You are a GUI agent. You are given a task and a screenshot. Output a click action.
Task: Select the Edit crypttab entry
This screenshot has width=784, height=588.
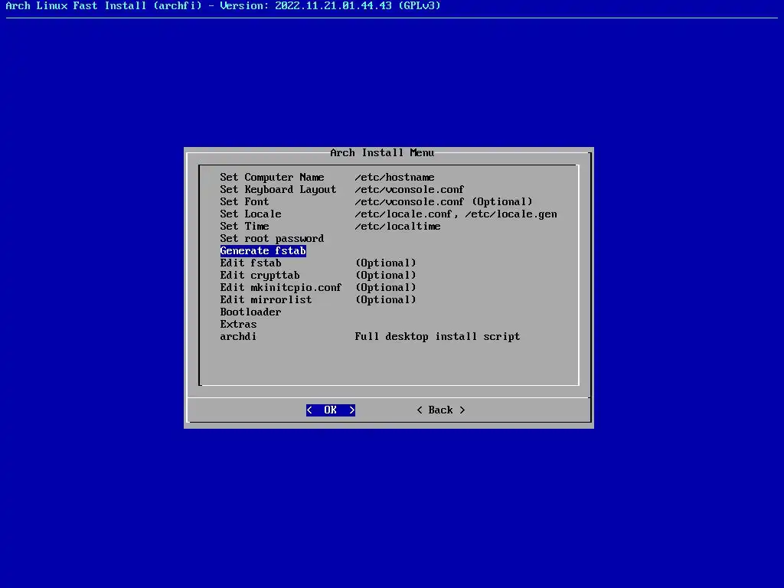(260, 275)
